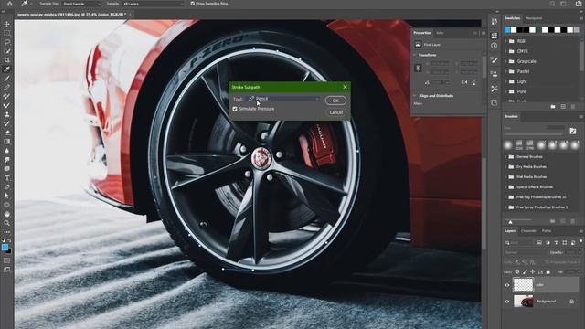585x329 pixels.
Task: Expand the CMYK swatch folder
Action: coord(506,51)
